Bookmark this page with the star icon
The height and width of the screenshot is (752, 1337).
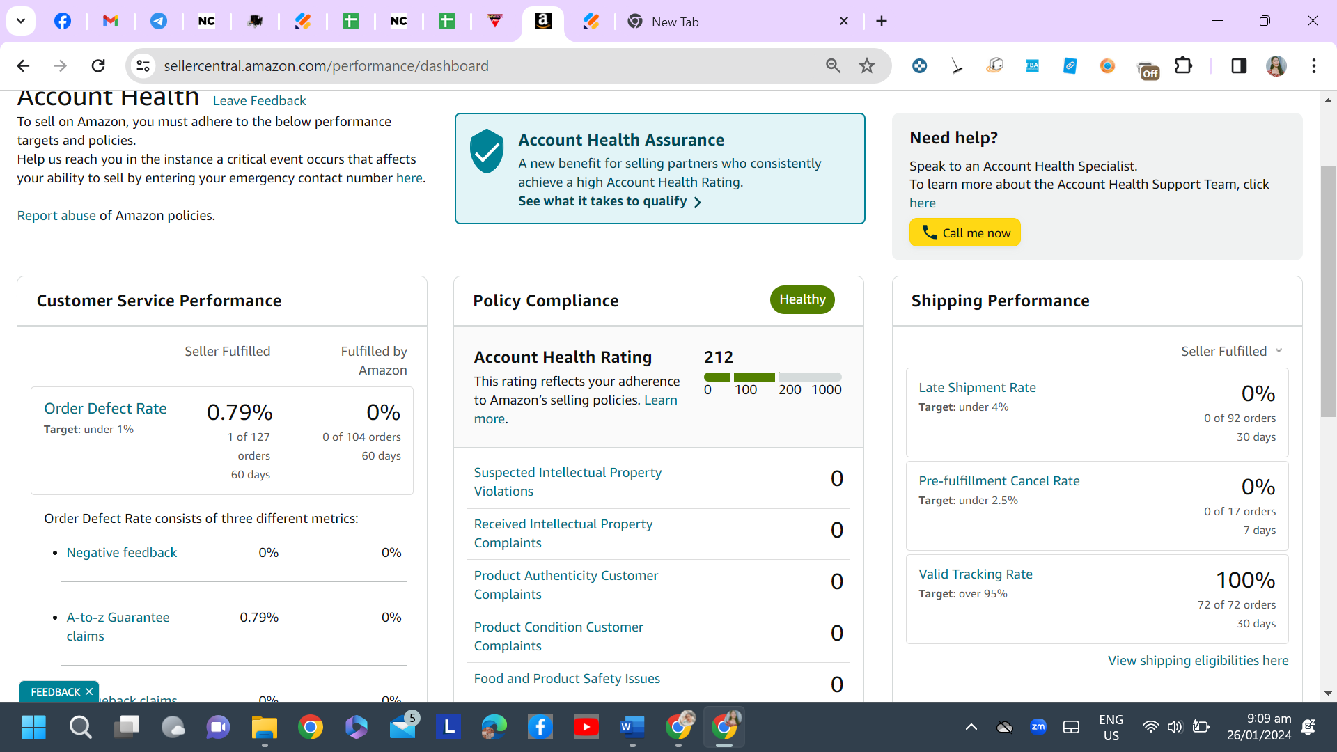(x=867, y=66)
